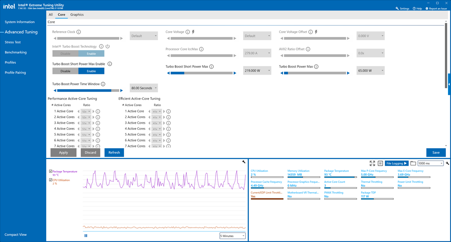Switch to the All tab
Screen dimensions: 451x242
click(x=51, y=15)
